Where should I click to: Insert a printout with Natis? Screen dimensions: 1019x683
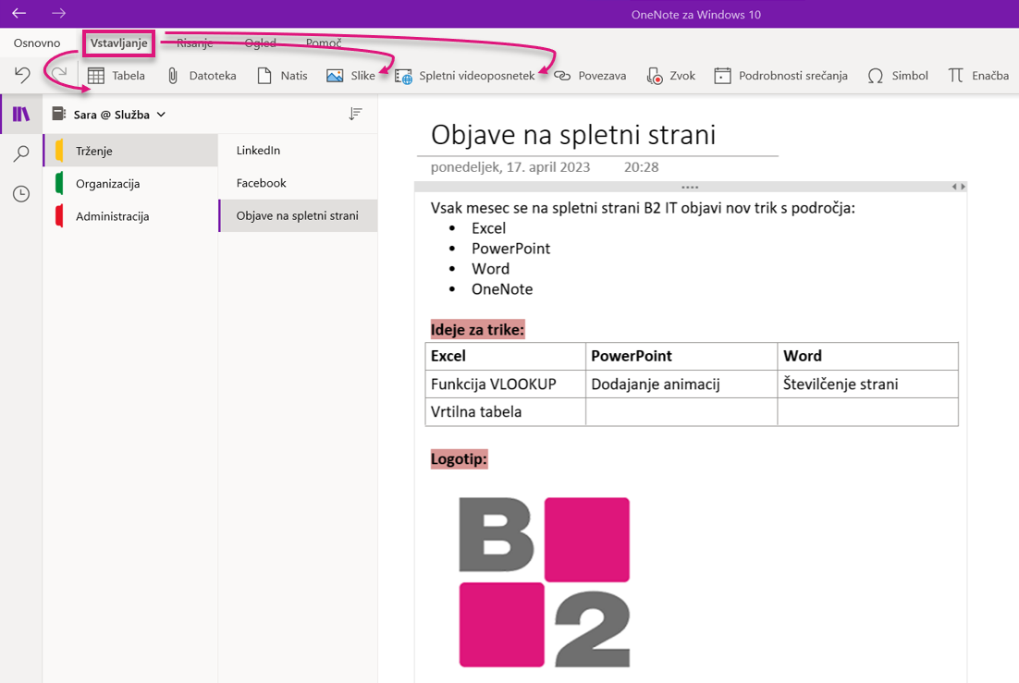point(282,76)
